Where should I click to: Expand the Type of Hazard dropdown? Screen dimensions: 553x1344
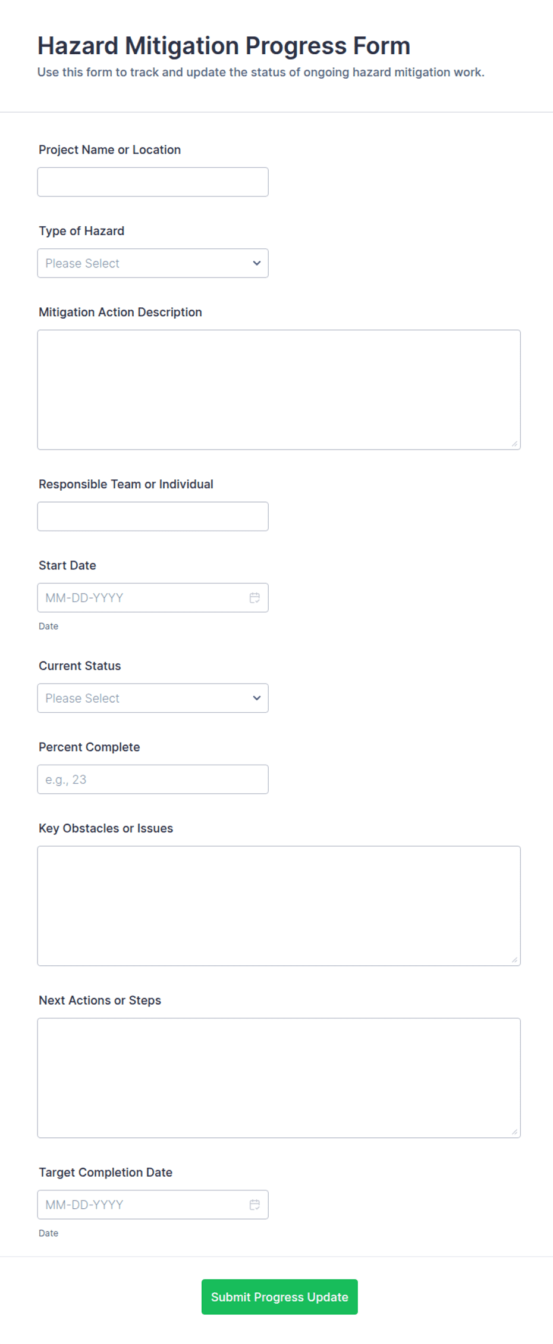153,263
